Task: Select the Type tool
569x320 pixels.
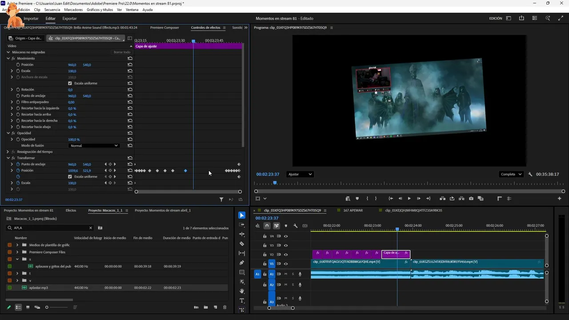Action: [242, 300]
